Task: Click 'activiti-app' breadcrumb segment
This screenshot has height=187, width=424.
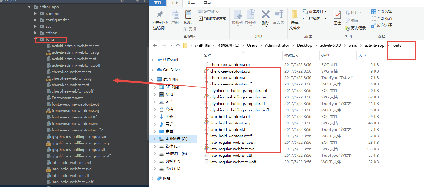Action: pos(374,45)
